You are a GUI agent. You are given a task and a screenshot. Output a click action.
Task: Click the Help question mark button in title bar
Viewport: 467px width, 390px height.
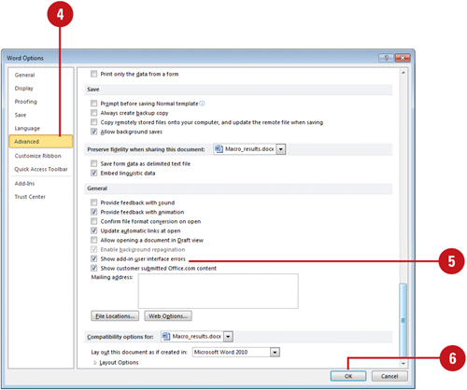coord(386,58)
